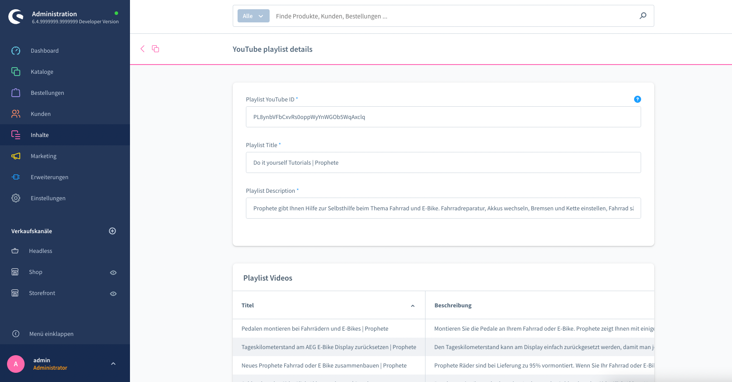Viewport: 732px width, 382px height.
Task: Focus the Playlist YouTube ID field
Action: (443, 117)
